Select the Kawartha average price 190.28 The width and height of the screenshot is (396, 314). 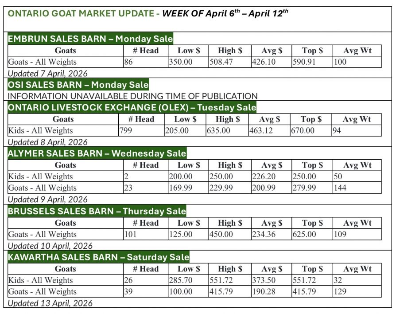point(263,292)
